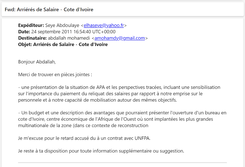Click the email title header at top
The height and width of the screenshot is (167, 245).
(x=49, y=9)
